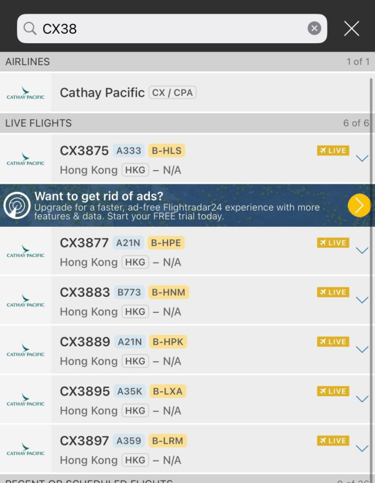Expand CX3875 flight details chevron
The width and height of the screenshot is (375, 483).
(361, 159)
